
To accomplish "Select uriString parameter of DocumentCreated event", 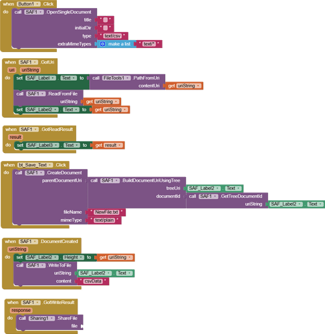I will (x=17, y=249).
